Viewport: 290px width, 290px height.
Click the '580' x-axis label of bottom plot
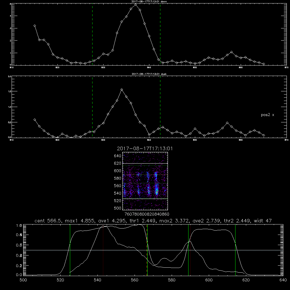click(x=172, y=280)
